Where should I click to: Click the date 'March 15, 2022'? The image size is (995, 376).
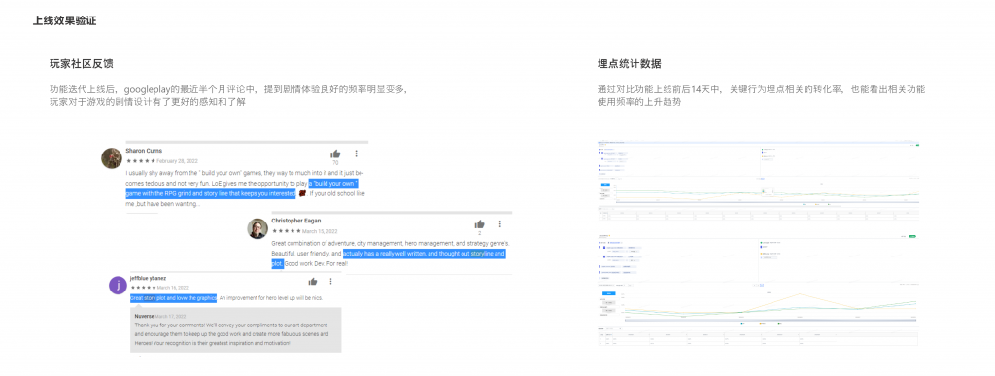click(x=320, y=231)
